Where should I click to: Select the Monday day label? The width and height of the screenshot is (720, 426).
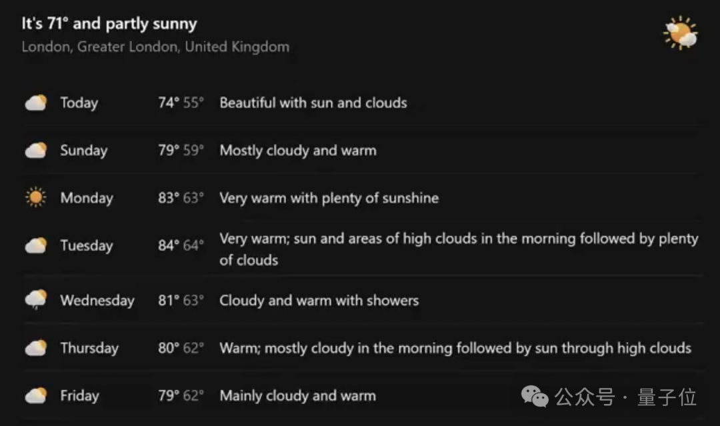coord(86,198)
